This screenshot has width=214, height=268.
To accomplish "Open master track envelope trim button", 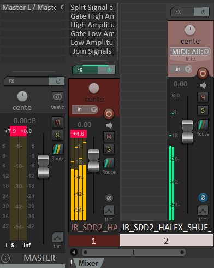I will [x=57, y=237].
